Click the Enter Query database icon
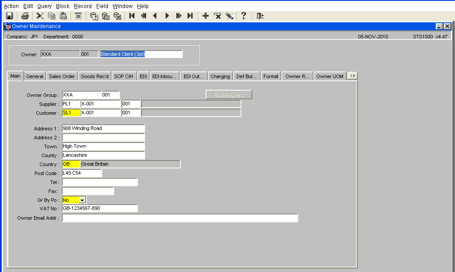This screenshot has height=272, width=455. point(94,16)
